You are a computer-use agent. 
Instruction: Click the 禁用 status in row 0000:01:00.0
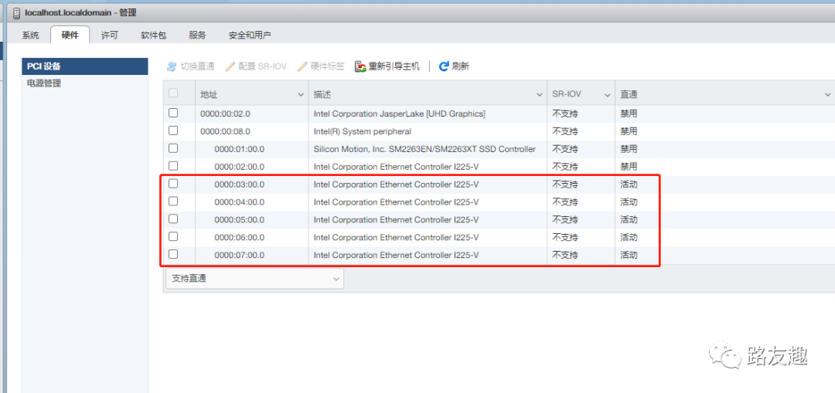point(629,149)
